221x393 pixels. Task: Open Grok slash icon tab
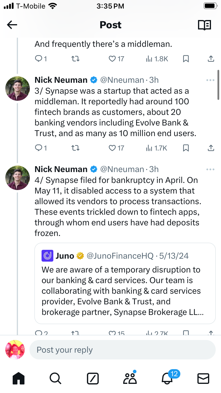coord(93,378)
